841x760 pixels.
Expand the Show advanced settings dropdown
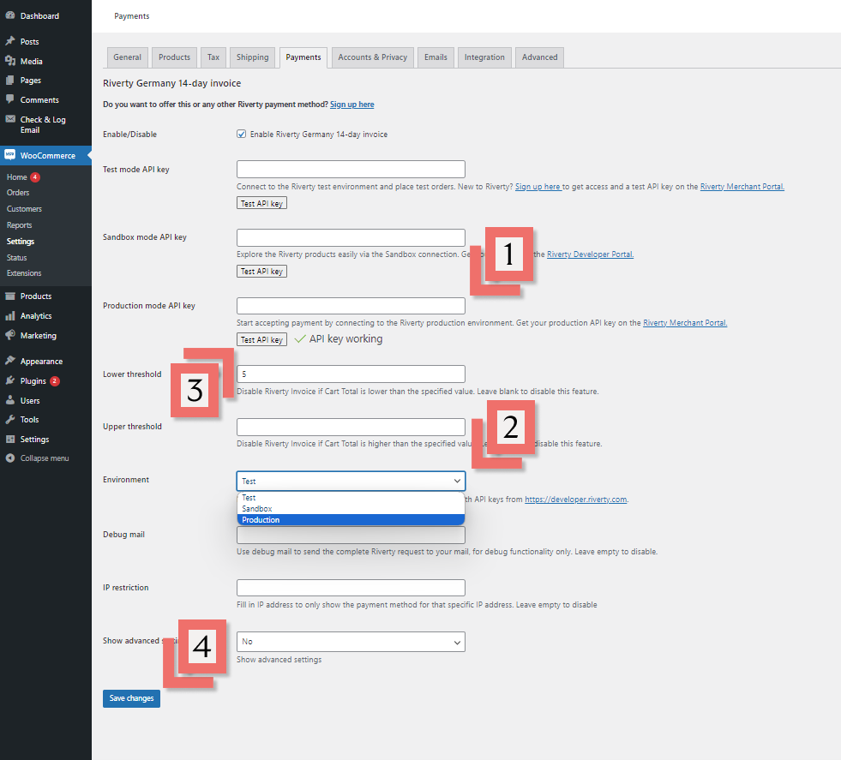click(351, 642)
